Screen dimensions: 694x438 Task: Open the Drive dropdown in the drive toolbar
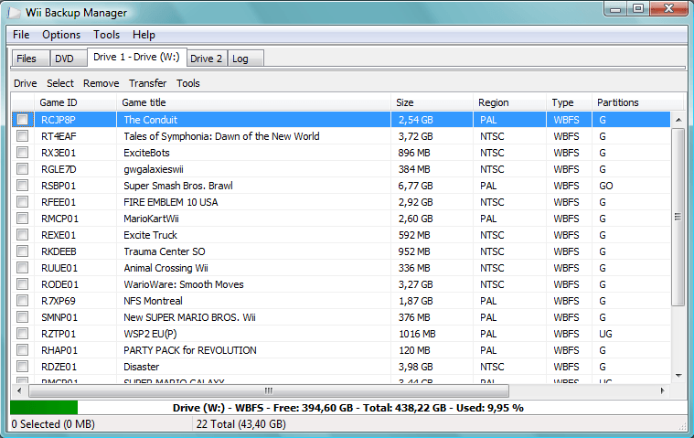26,83
